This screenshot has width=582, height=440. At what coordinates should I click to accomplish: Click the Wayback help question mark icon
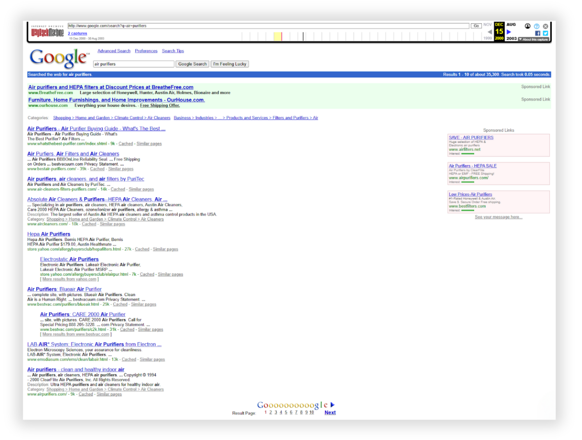click(537, 26)
